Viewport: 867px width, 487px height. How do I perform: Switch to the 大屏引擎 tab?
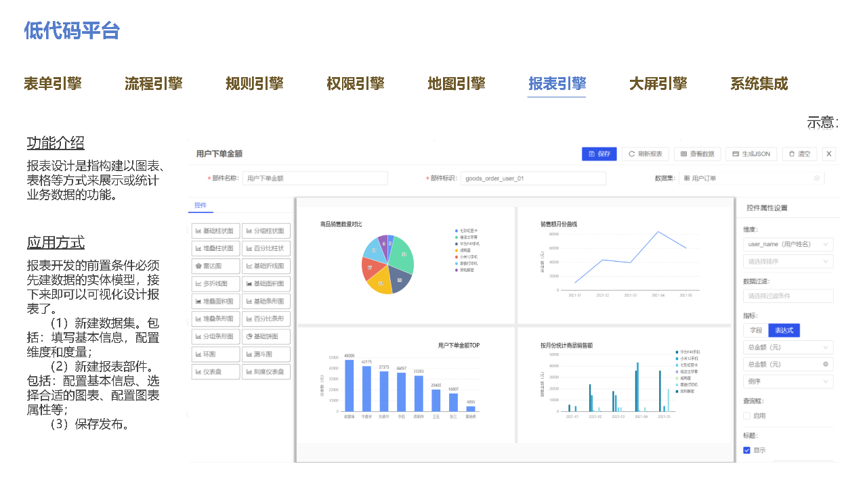[658, 84]
